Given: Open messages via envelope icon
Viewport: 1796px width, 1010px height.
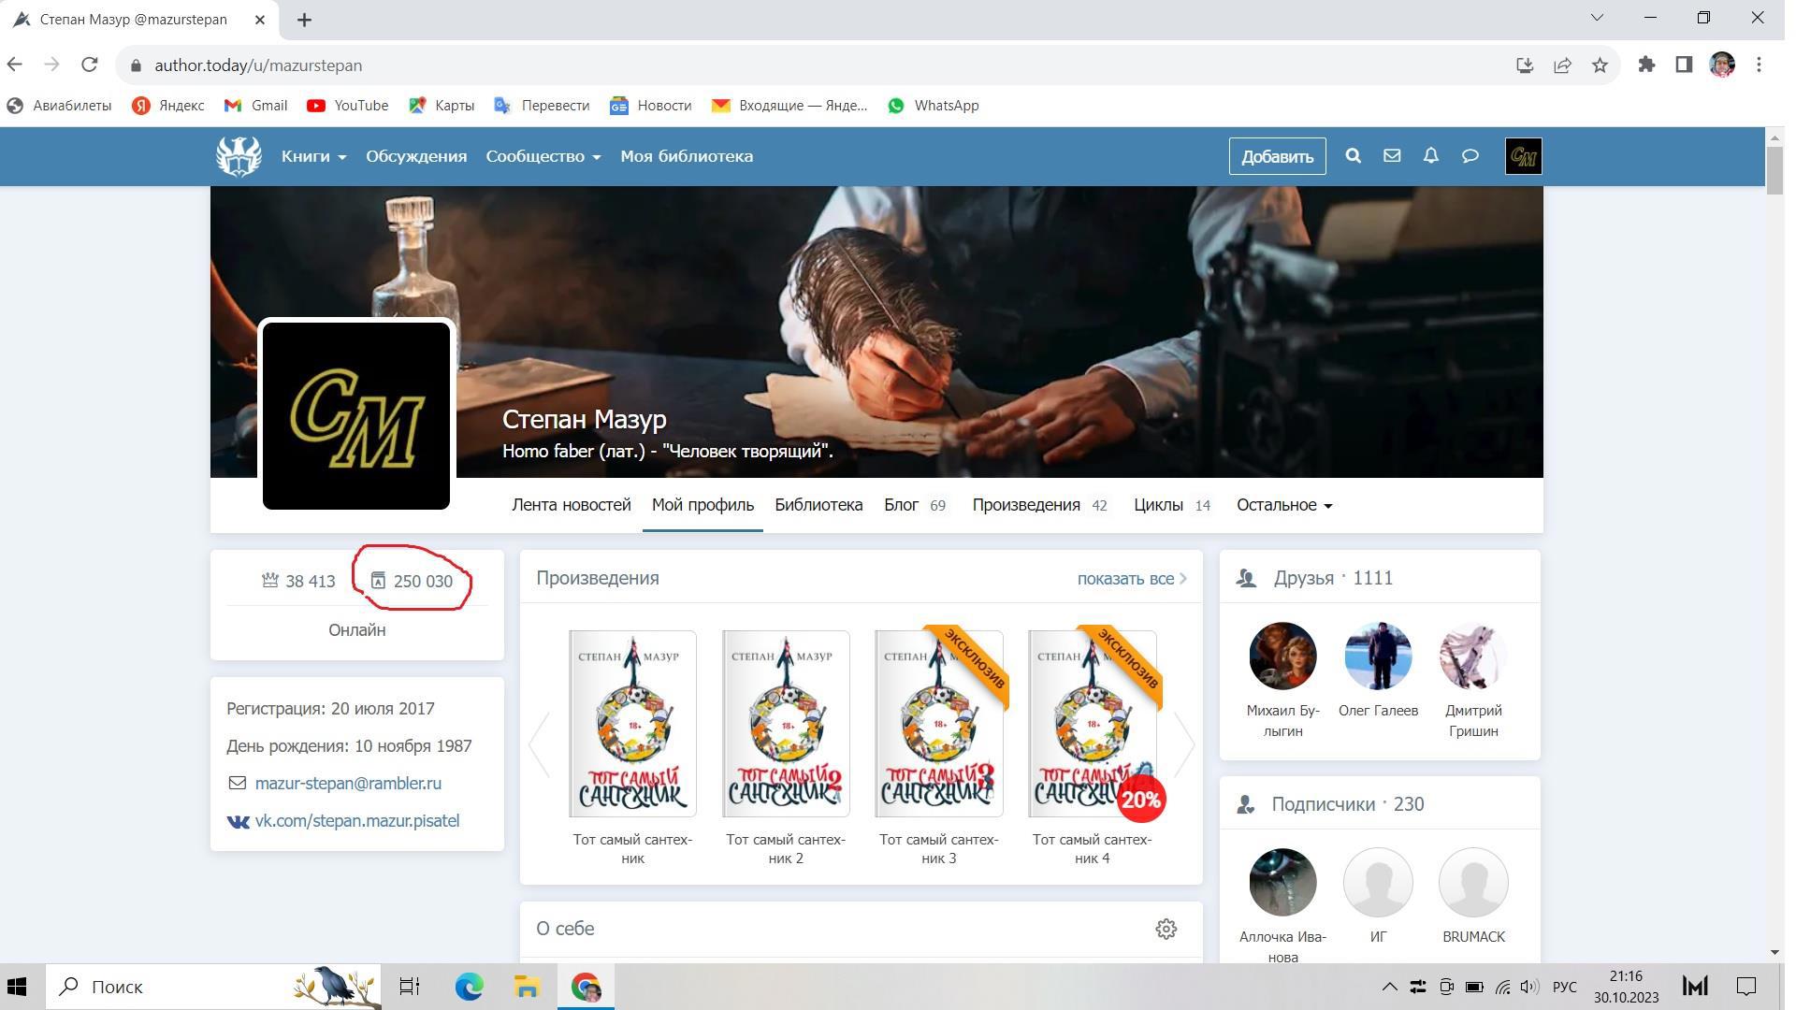Looking at the screenshot, I should pyautogui.click(x=1392, y=156).
